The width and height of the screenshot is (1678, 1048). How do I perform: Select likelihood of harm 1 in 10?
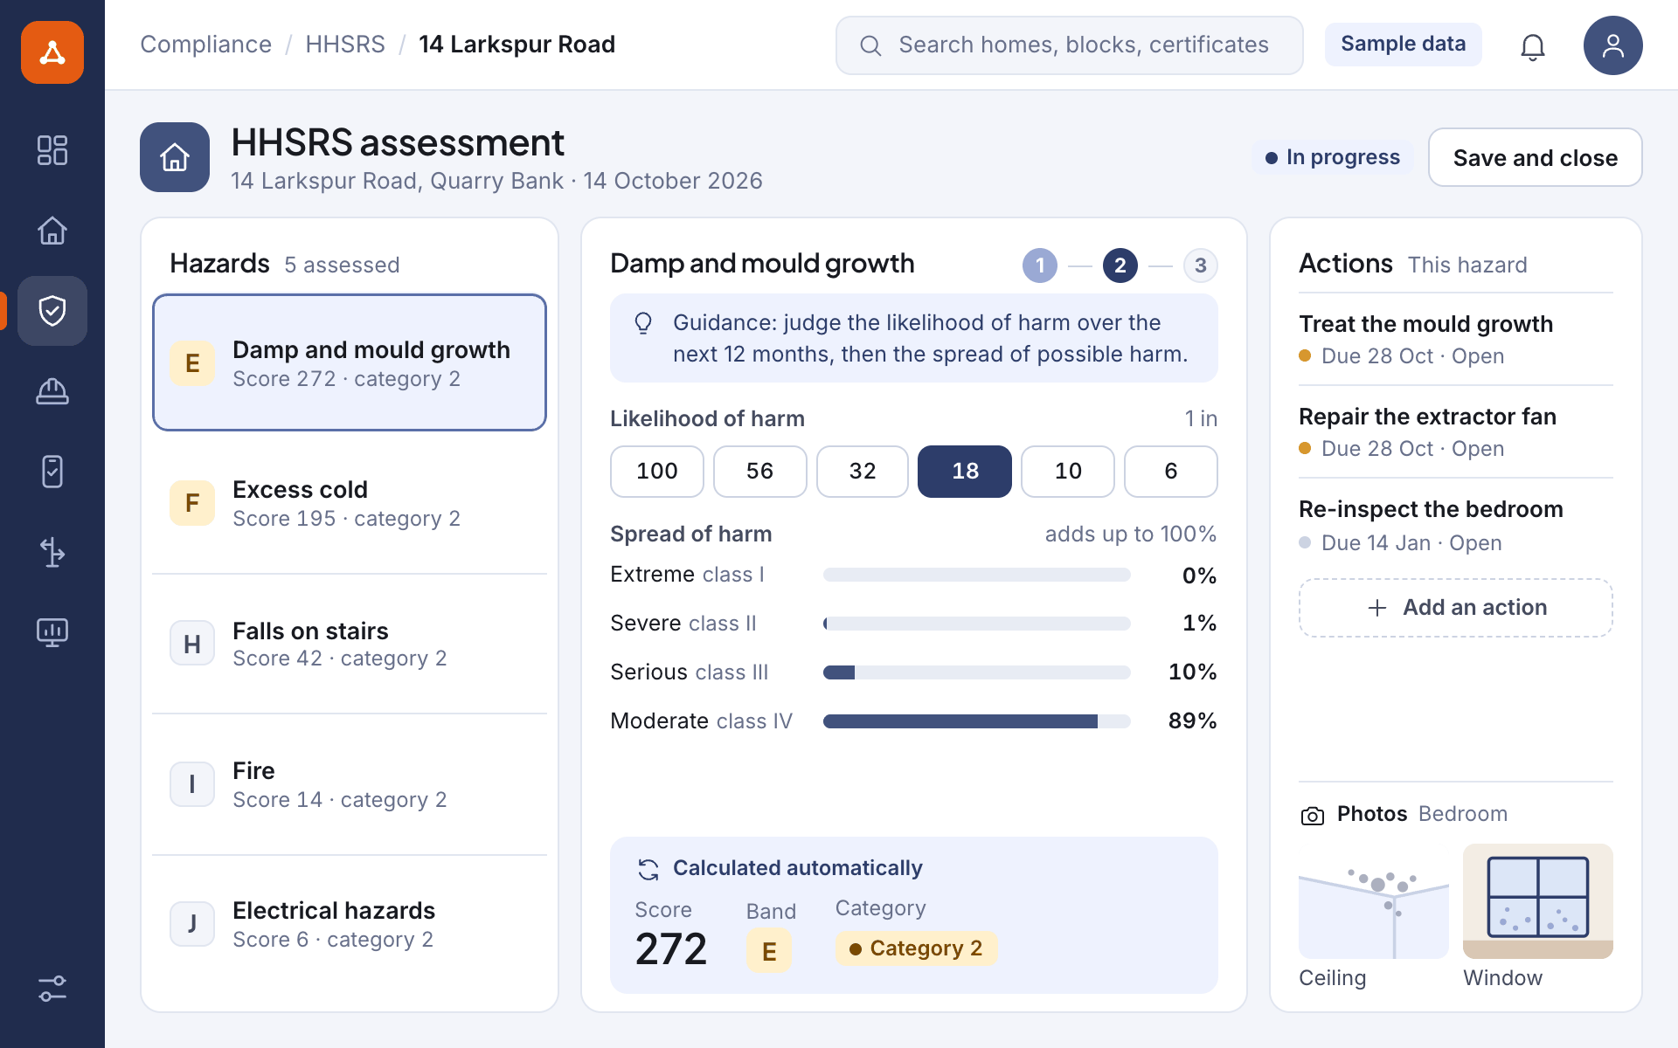pos(1068,472)
